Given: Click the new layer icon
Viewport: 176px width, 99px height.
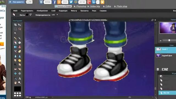Looking at the screenshot, I should (167, 69).
